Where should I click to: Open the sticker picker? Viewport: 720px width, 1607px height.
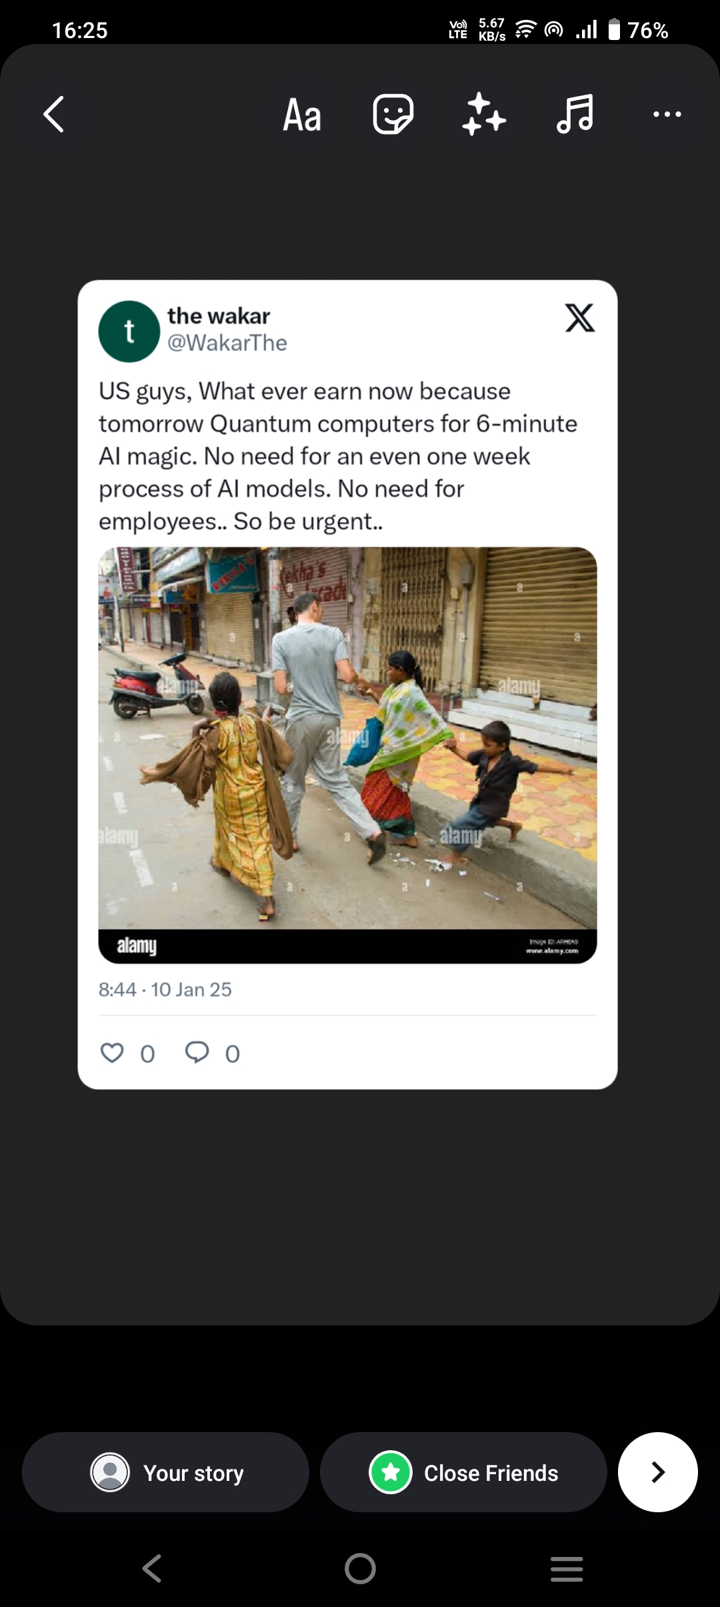[393, 114]
